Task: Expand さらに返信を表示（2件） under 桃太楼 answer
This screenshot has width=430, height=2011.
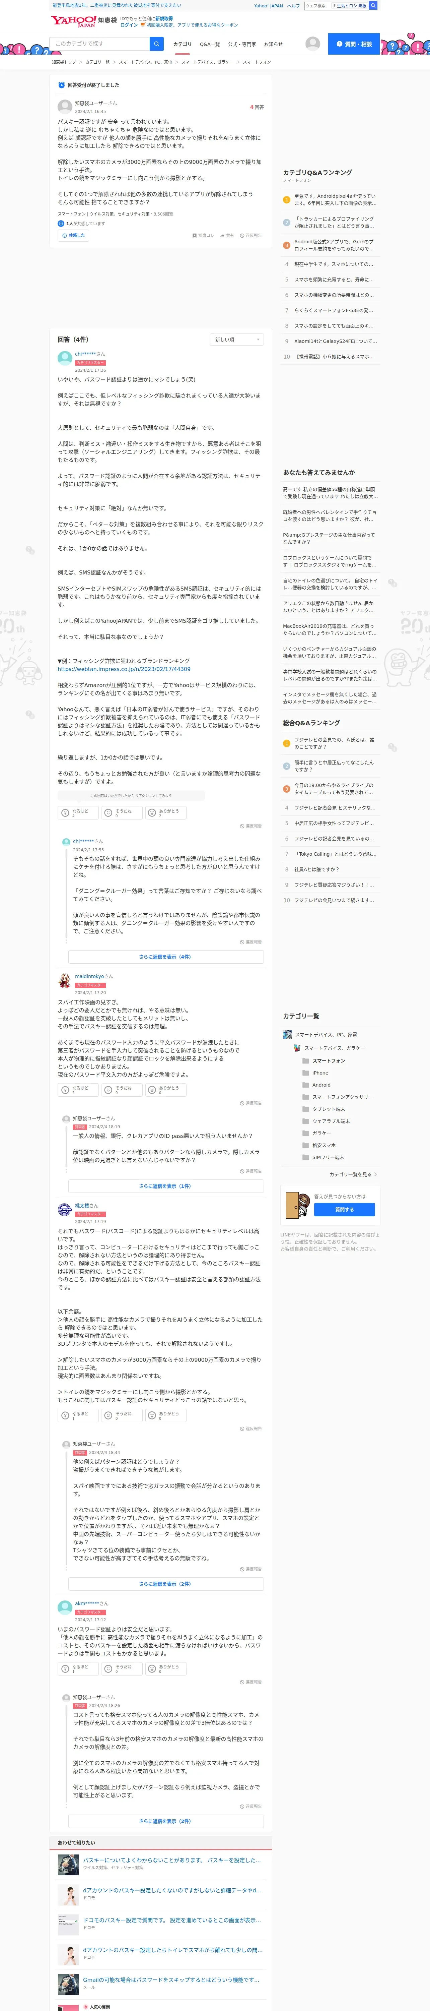Action: 165,1584
